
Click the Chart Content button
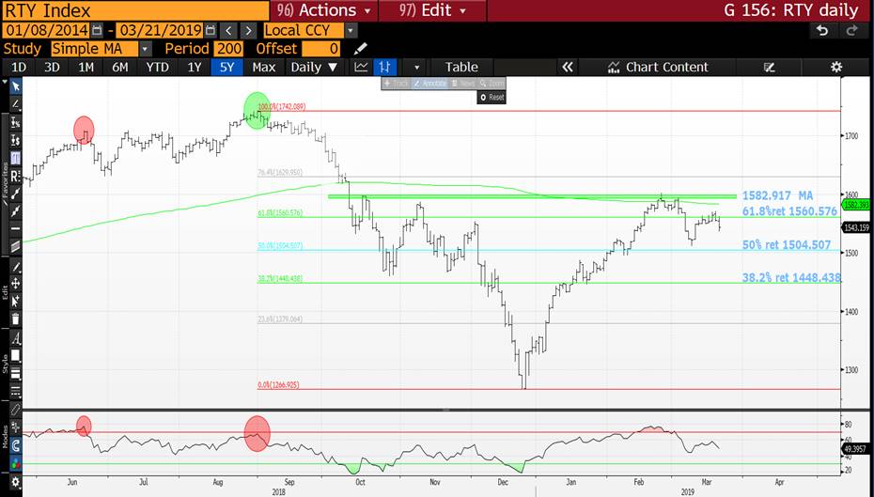[x=658, y=67]
